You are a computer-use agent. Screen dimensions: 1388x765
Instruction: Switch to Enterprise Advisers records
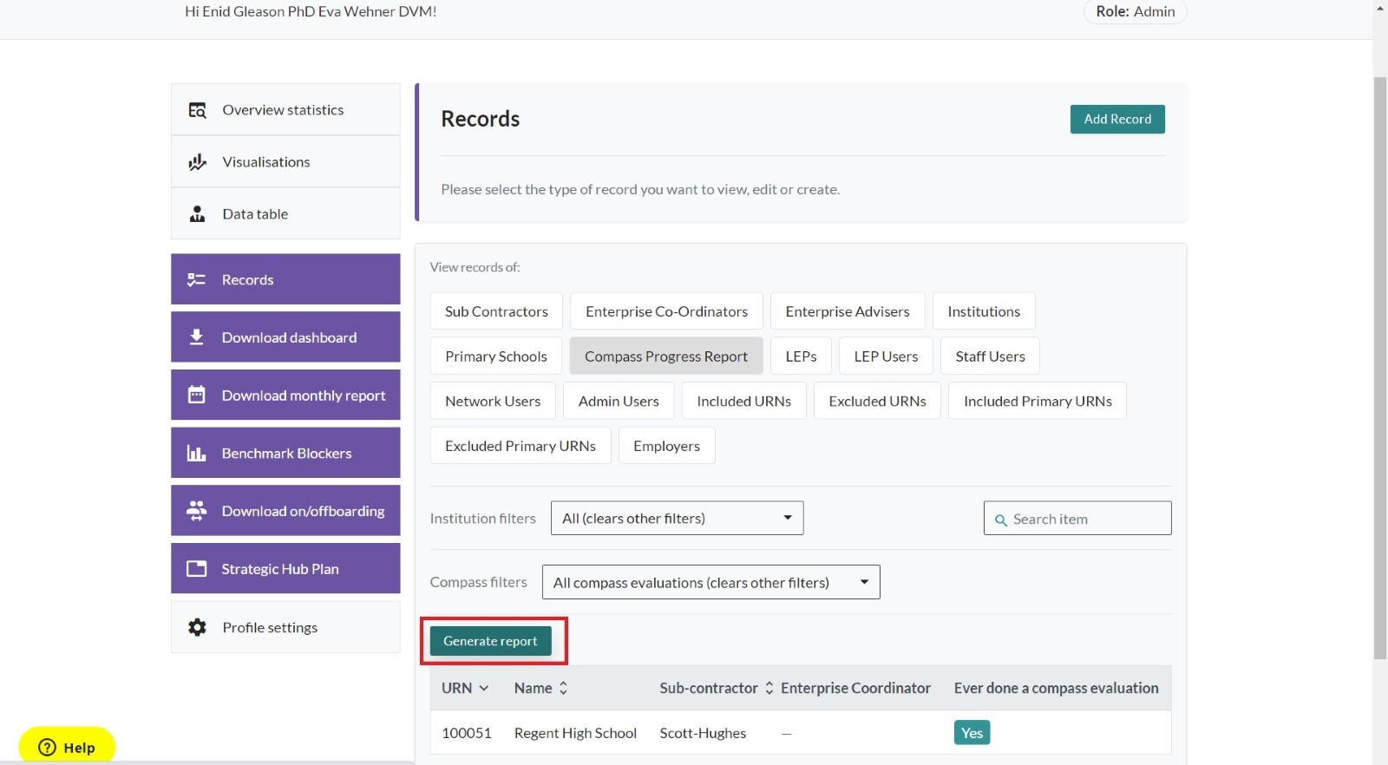pyautogui.click(x=847, y=311)
